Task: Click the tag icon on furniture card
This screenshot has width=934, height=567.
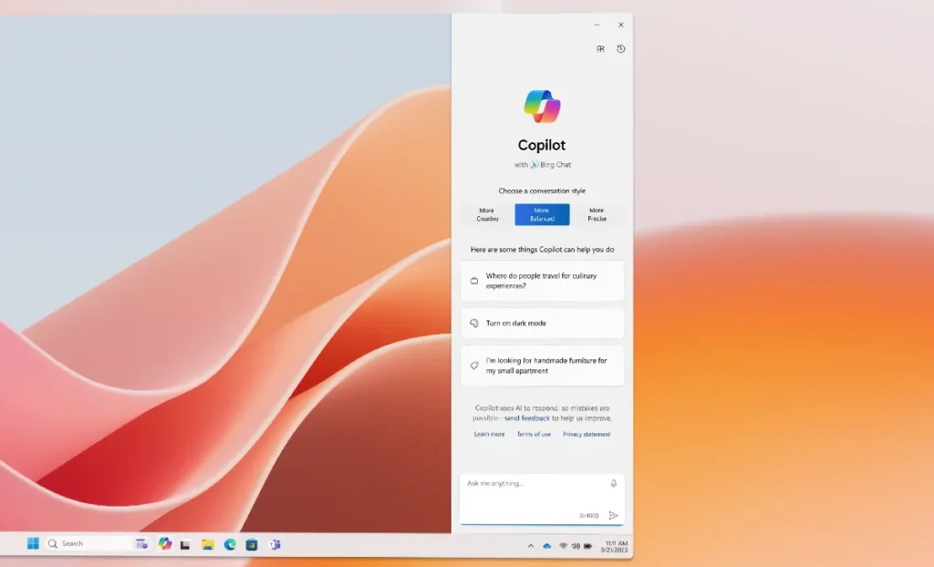Action: click(x=474, y=366)
